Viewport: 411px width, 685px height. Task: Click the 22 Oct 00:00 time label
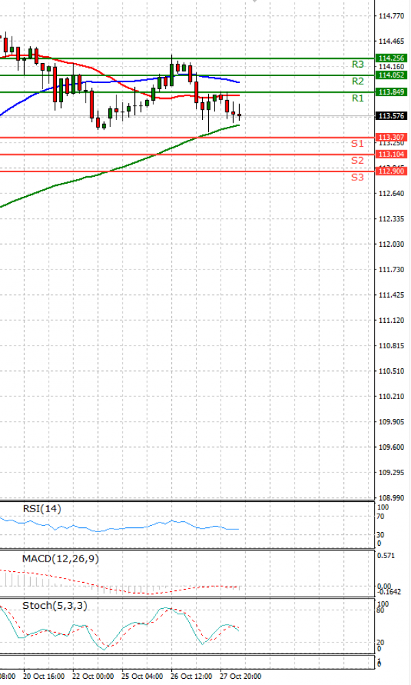(x=93, y=676)
